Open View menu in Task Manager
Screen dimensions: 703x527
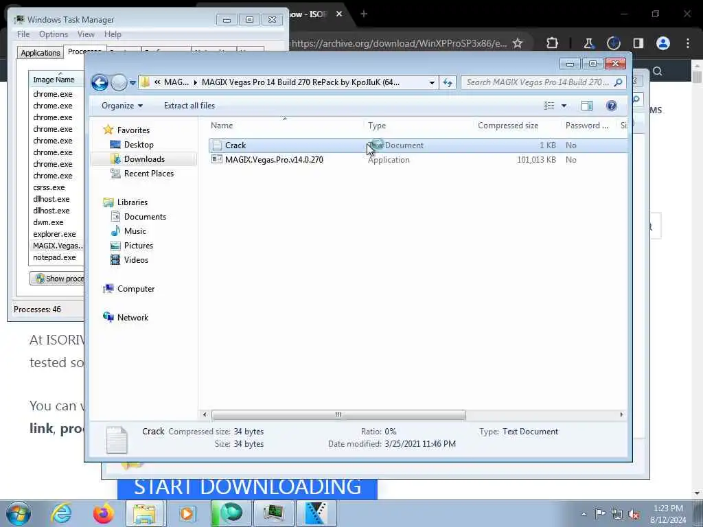(x=86, y=34)
